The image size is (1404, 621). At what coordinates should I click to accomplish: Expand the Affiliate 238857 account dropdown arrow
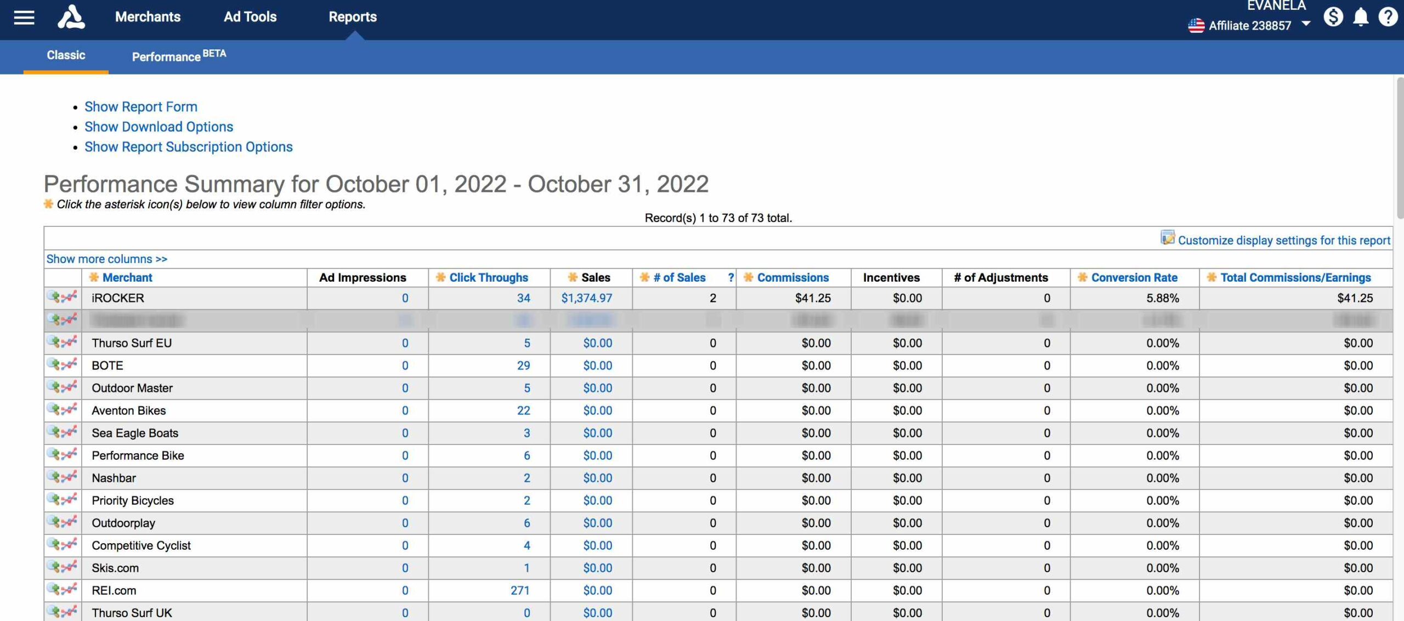(x=1306, y=24)
